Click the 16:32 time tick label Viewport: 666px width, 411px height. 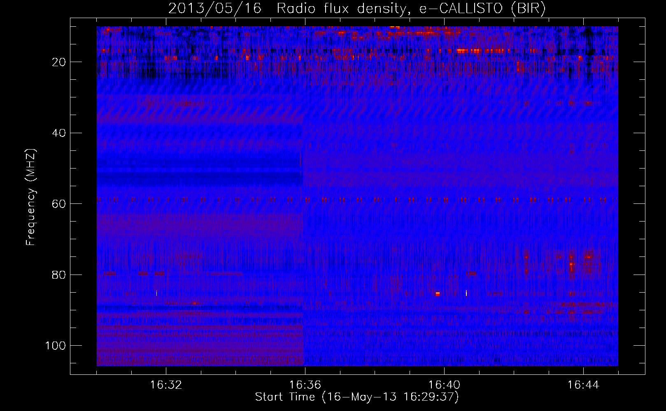(x=166, y=385)
